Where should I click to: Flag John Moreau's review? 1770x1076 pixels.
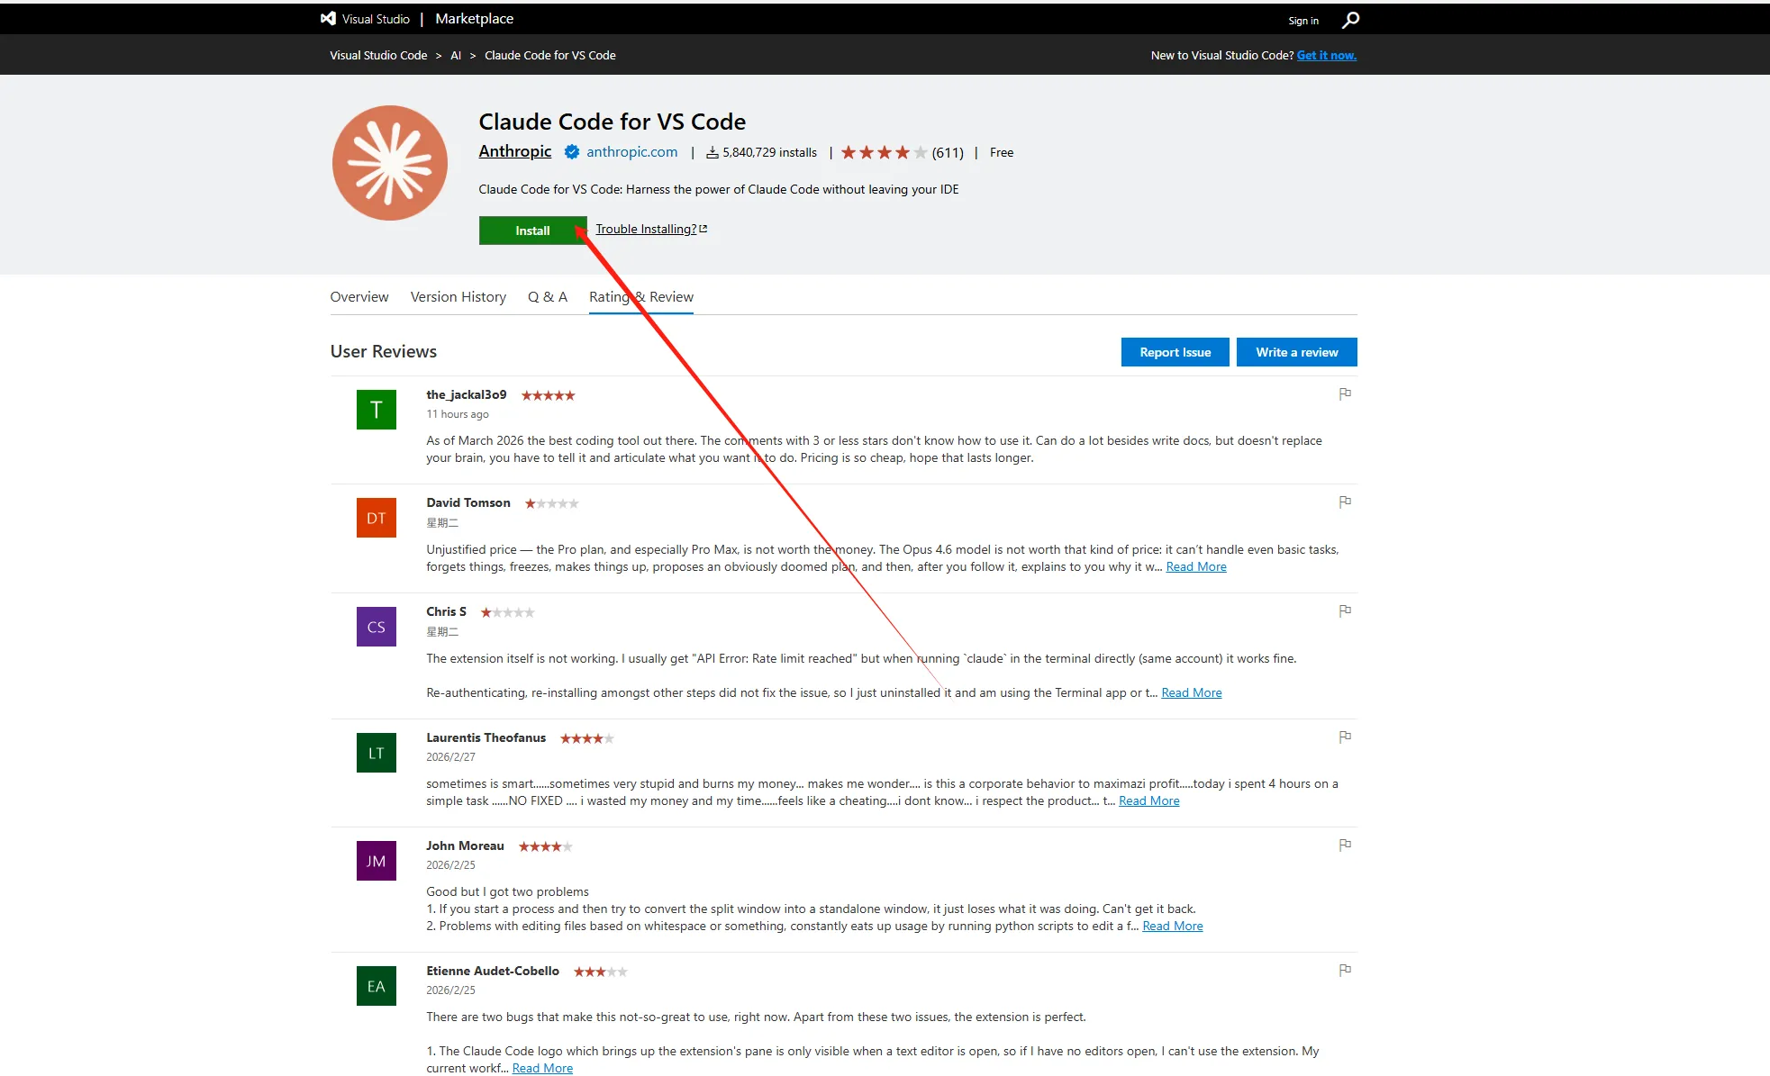tap(1345, 845)
